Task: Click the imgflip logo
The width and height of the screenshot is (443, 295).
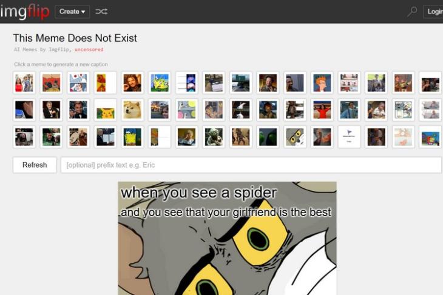Action: point(25,12)
